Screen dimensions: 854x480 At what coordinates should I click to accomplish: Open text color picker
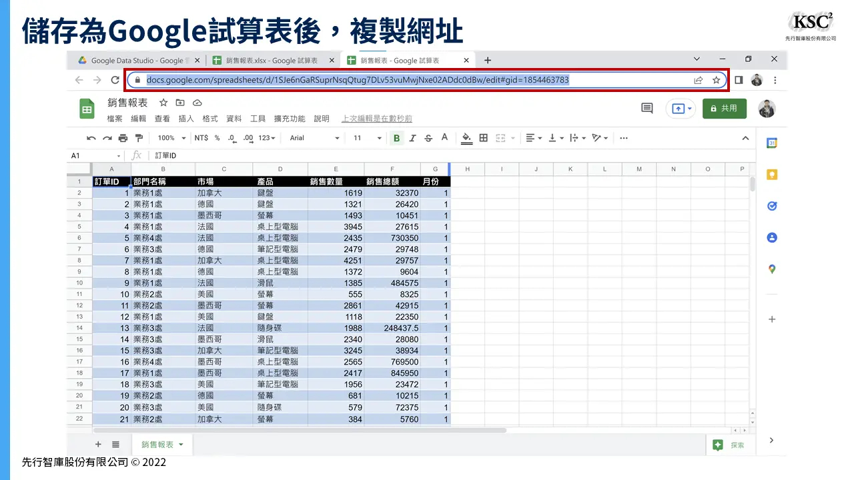(x=444, y=138)
